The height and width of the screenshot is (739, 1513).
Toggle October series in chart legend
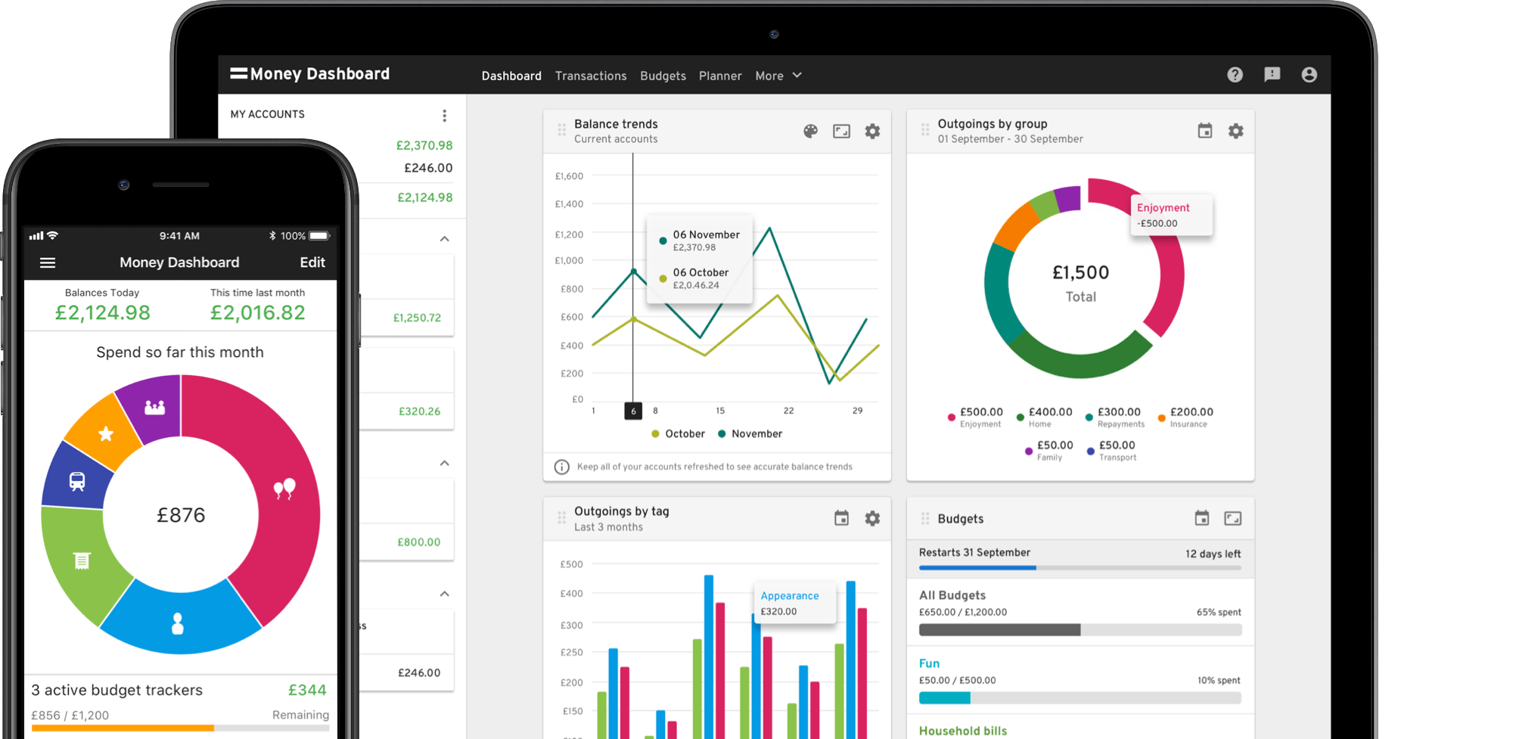678,434
